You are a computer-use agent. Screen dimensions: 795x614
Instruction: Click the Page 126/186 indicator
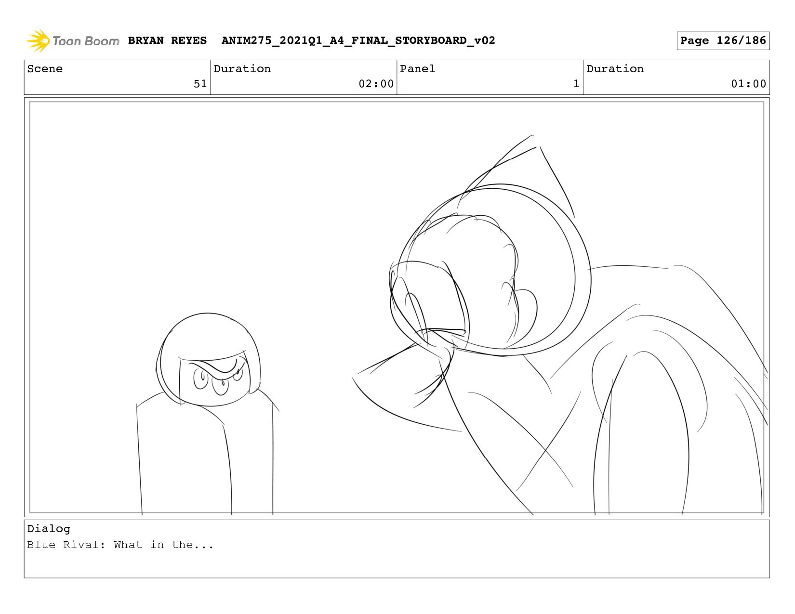point(723,40)
